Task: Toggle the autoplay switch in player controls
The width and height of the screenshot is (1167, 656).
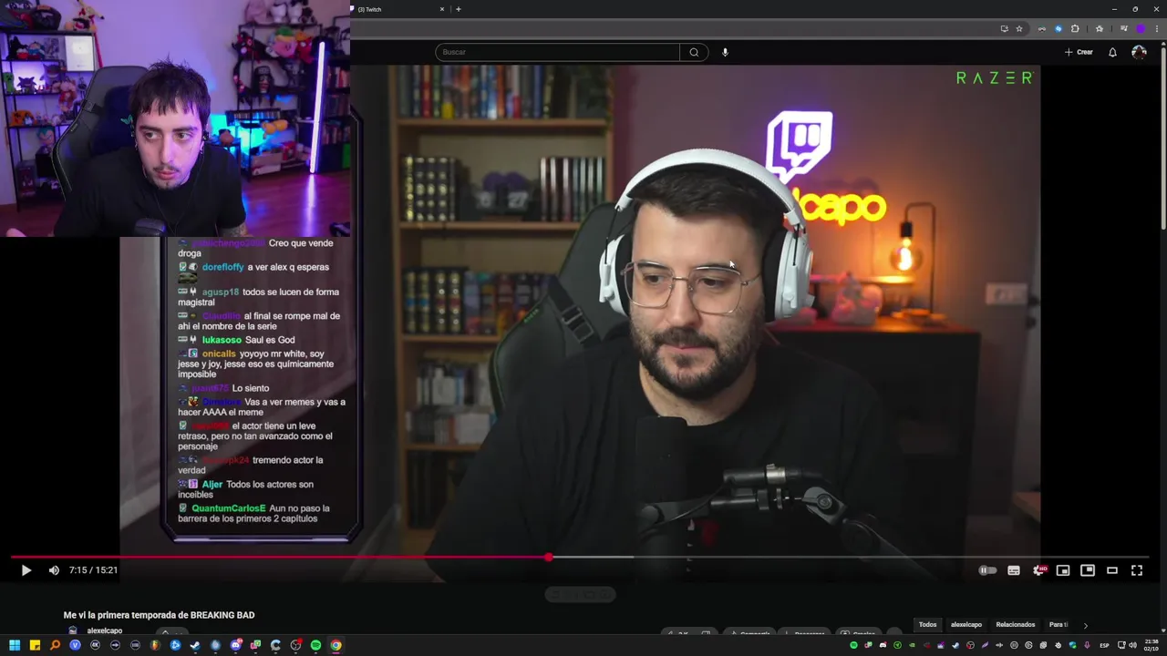Action: (x=987, y=570)
